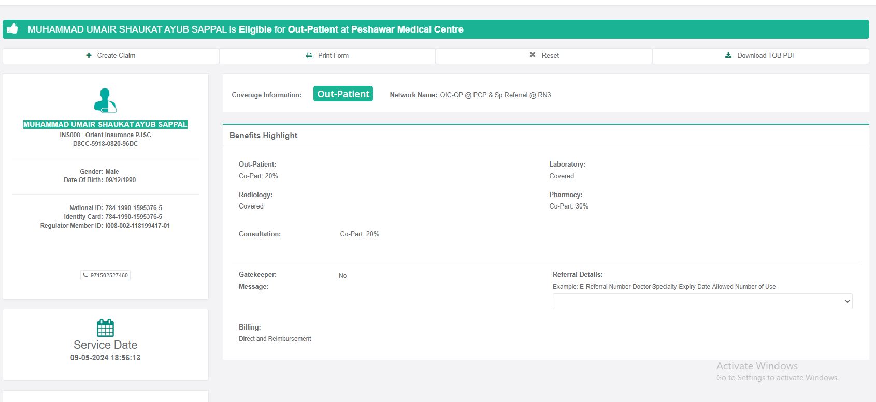Click the X icon beside Reset
876x402 pixels.
click(533, 55)
